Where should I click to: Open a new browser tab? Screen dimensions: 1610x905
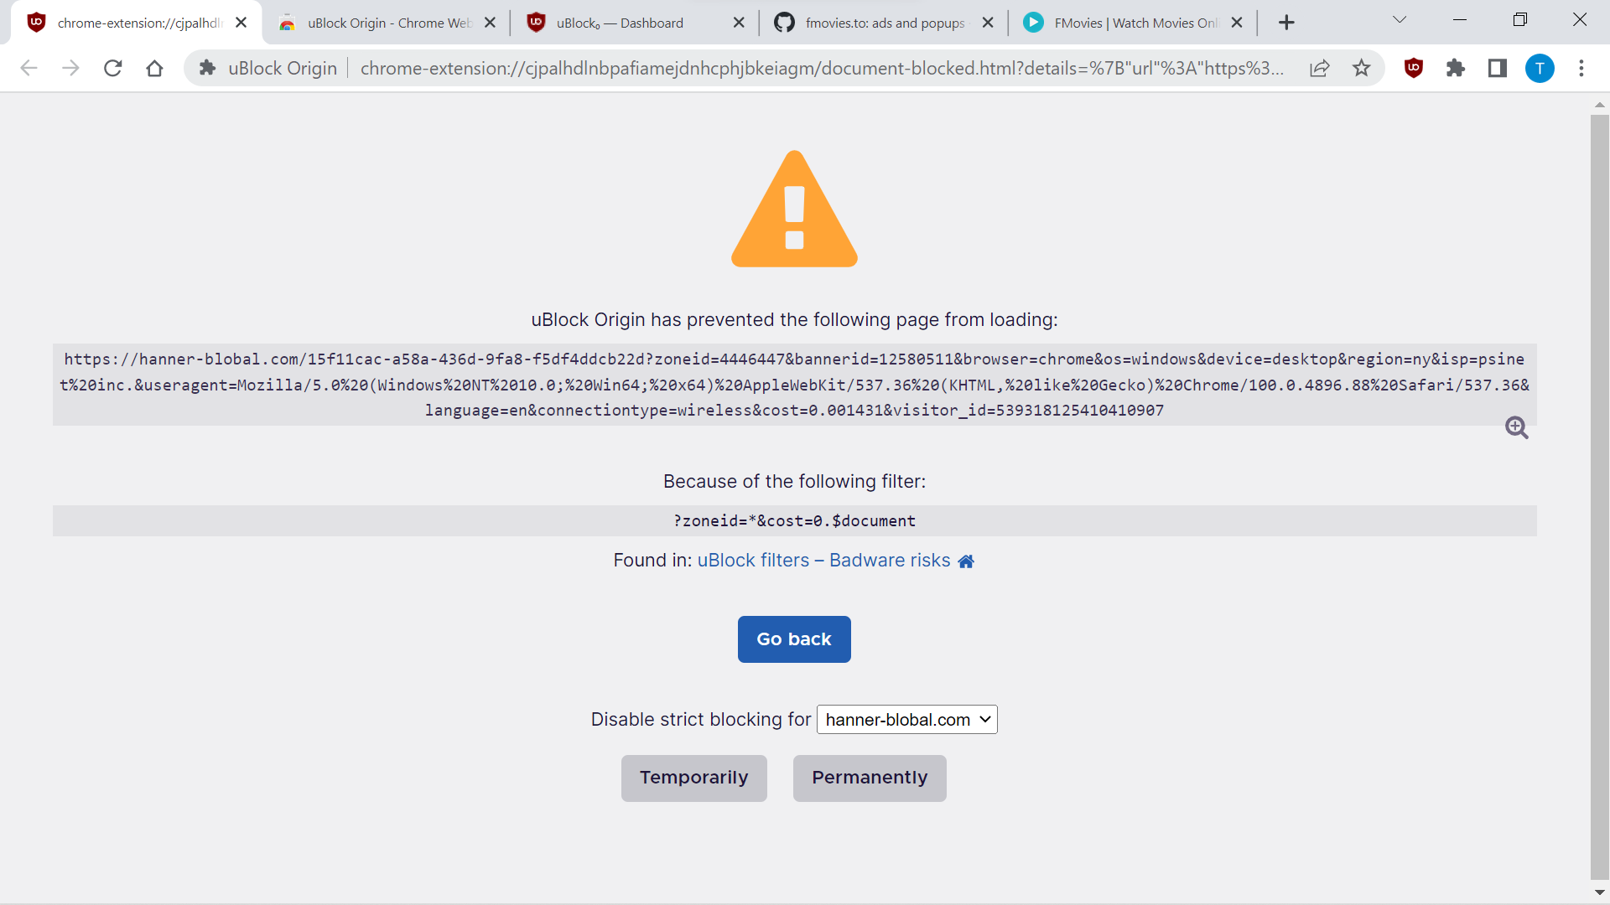point(1286,23)
